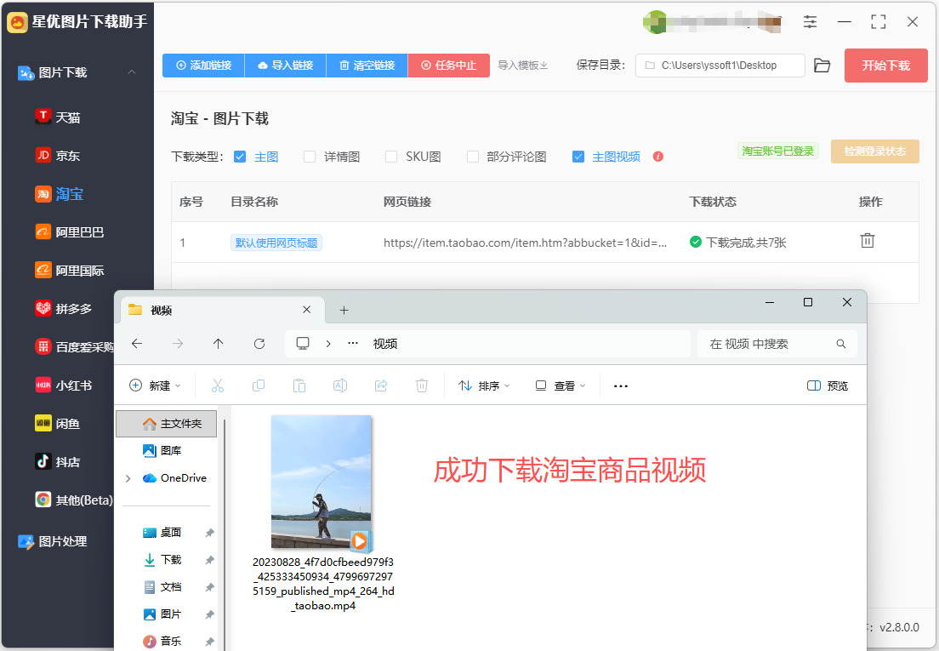
Task: Click the 添加链接 button
Action: pyautogui.click(x=203, y=66)
